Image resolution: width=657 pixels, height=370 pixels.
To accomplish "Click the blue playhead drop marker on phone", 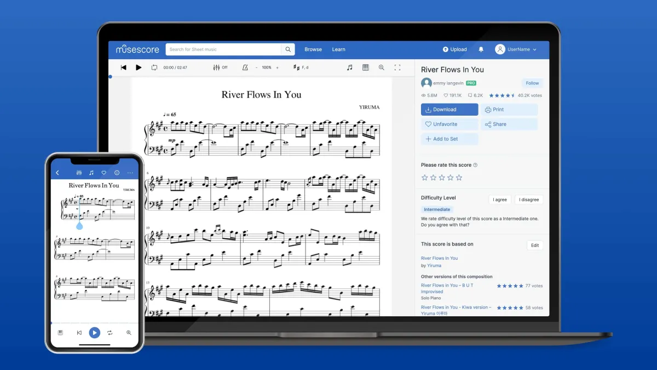I will click(79, 225).
